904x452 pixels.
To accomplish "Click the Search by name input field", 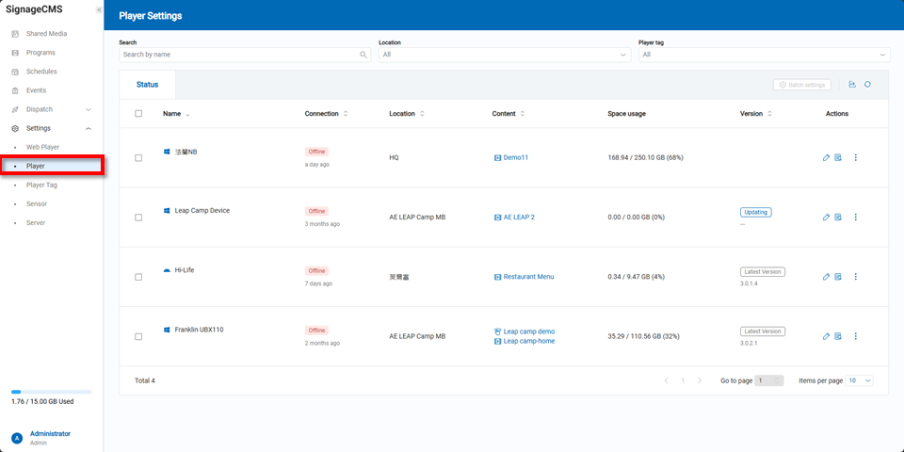I will point(240,55).
